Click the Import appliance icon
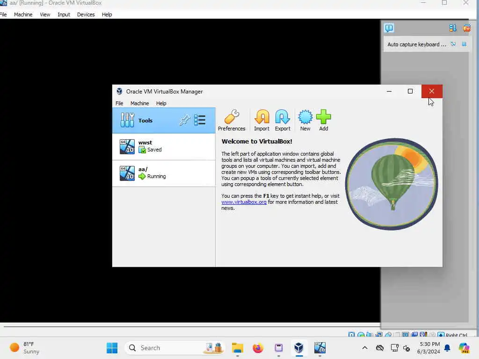The height and width of the screenshot is (359, 479). (x=262, y=120)
